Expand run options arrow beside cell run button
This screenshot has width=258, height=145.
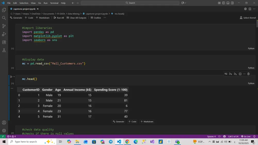(14, 77)
